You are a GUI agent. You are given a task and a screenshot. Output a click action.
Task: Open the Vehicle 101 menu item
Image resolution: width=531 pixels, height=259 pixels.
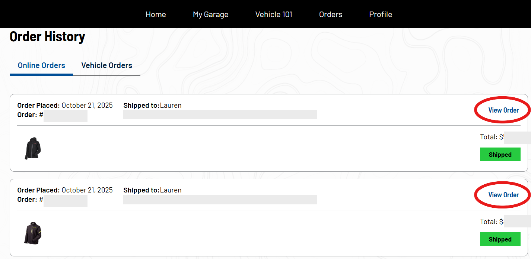(x=274, y=14)
